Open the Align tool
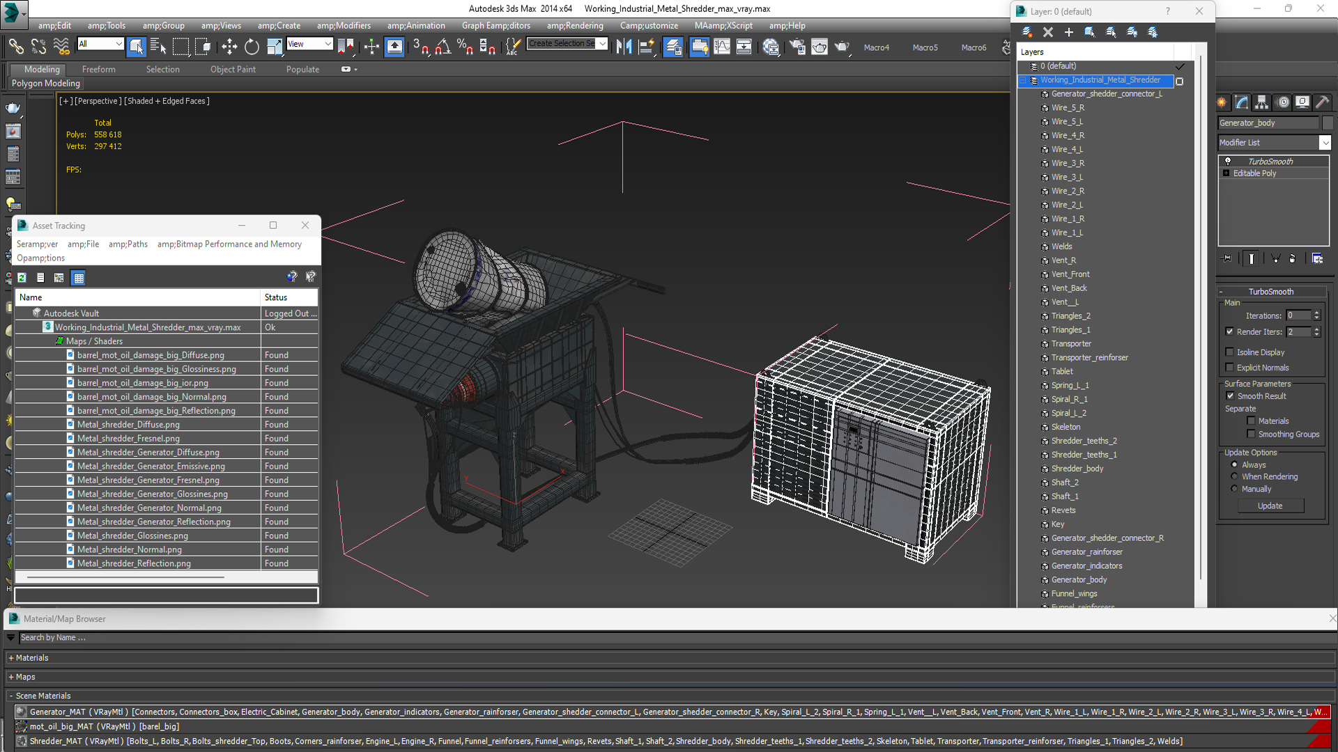The height and width of the screenshot is (752, 1338). click(646, 47)
